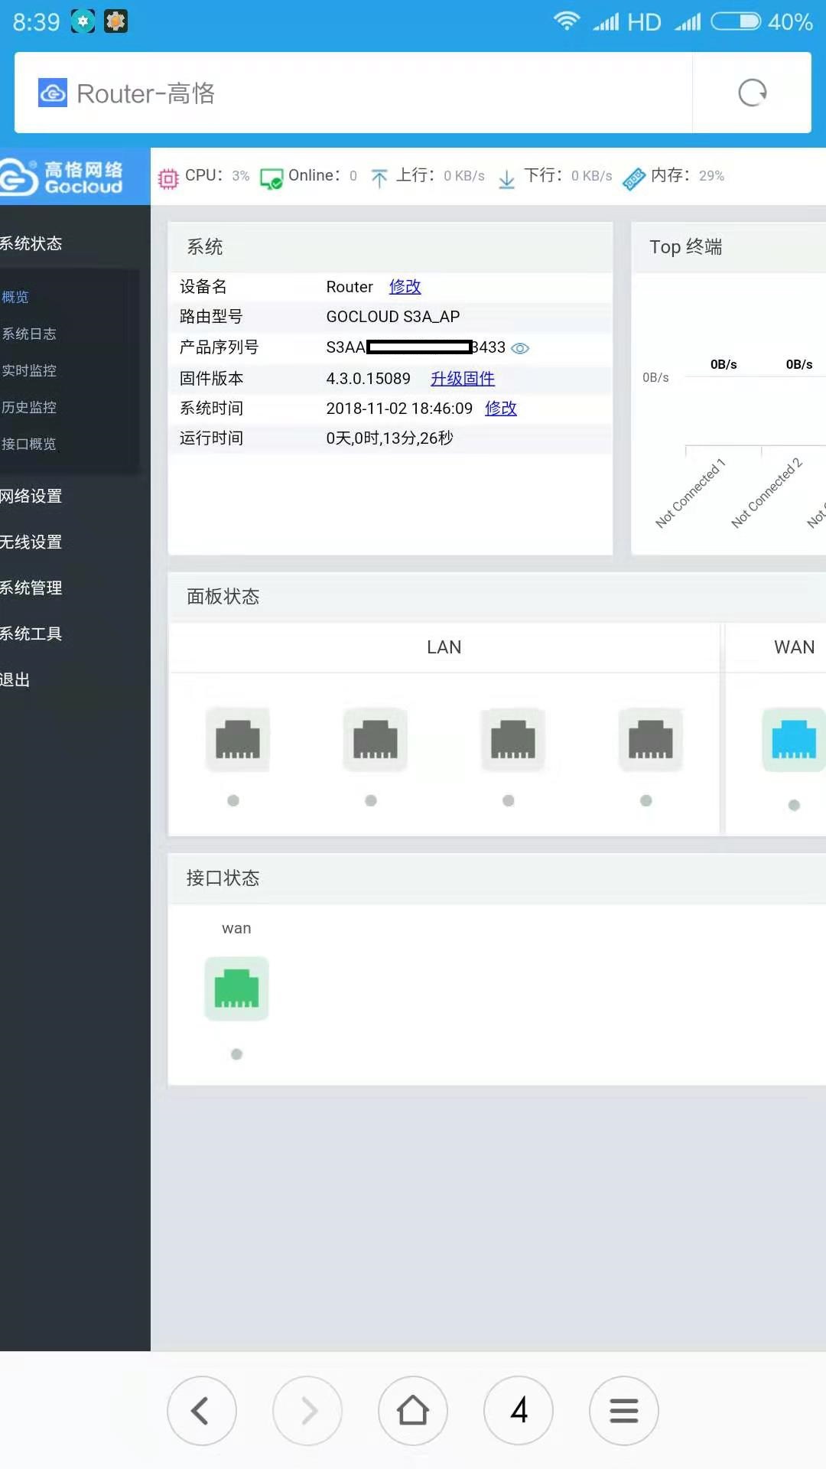Click the status dot under first LAN port
826x1469 pixels.
pos(233,800)
